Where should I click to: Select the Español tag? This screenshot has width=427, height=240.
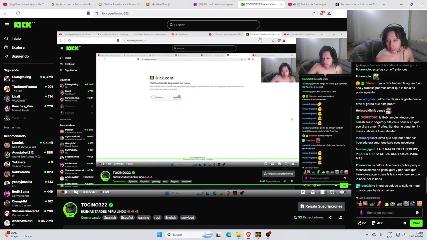coord(127,218)
